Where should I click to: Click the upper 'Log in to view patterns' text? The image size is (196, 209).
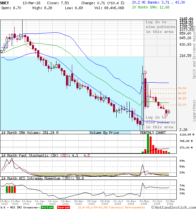point(160,27)
